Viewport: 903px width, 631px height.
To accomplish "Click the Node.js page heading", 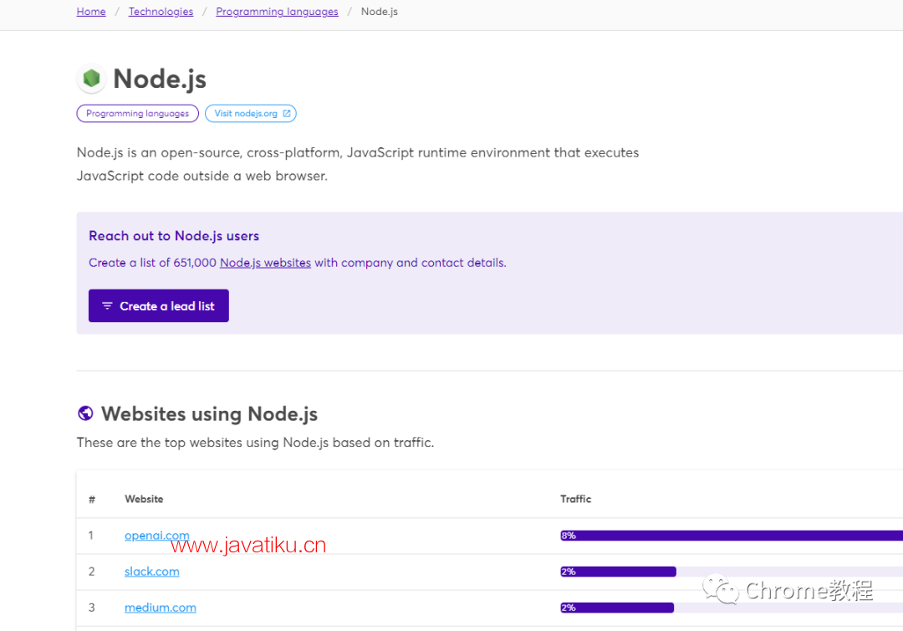I will click(x=160, y=79).
